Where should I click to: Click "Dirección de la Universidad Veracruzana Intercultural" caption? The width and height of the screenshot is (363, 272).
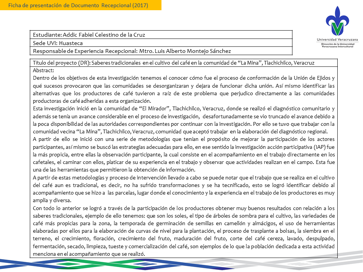(338, 45)
